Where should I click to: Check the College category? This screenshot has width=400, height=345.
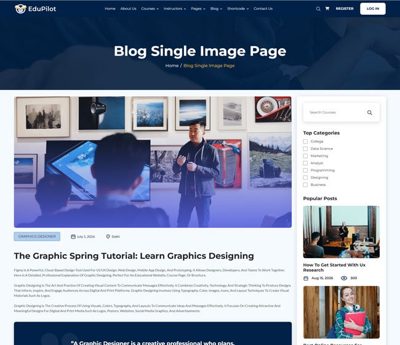click(305, 142)
